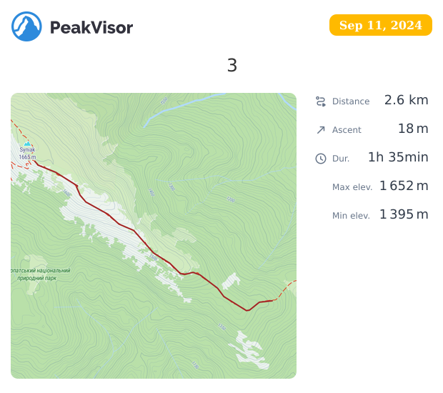This screenshot has height=393, width=443.
Task: Select the 2.6 km distance value
Action: pos(406,100)
